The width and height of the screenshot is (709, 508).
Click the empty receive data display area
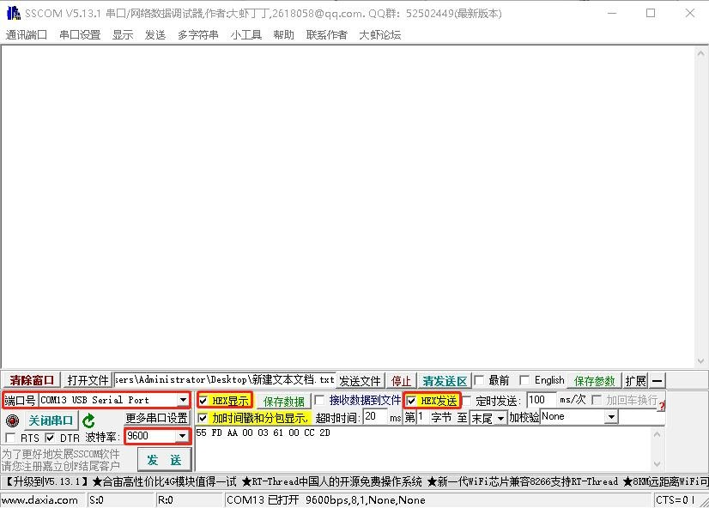pos(348,207)
